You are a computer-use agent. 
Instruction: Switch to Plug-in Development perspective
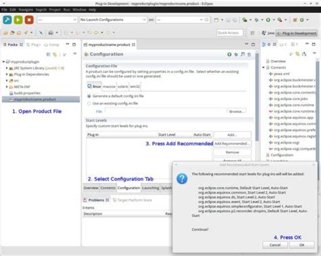[x=296, y=33]
